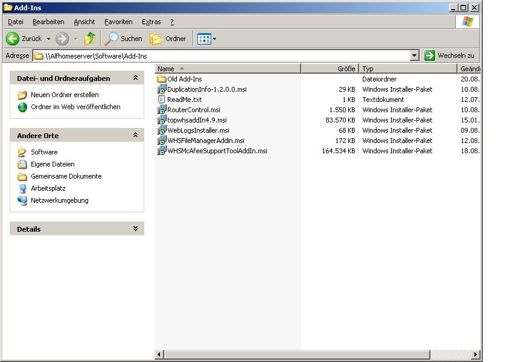The width and height of the screenshot is (507, 362).
Task: Click the green Zurück back arrow icon
Action: (13, 39)
